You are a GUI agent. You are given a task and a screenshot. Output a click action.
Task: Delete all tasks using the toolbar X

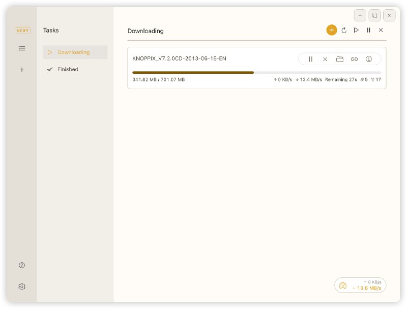click(381, 30)
